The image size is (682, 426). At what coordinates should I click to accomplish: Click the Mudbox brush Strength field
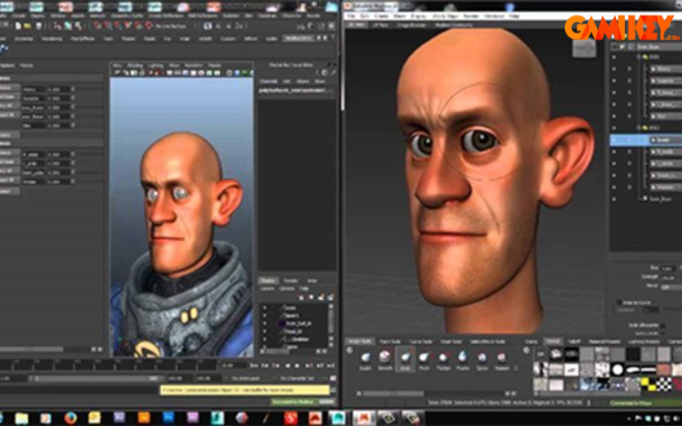[x=669, y=278]
